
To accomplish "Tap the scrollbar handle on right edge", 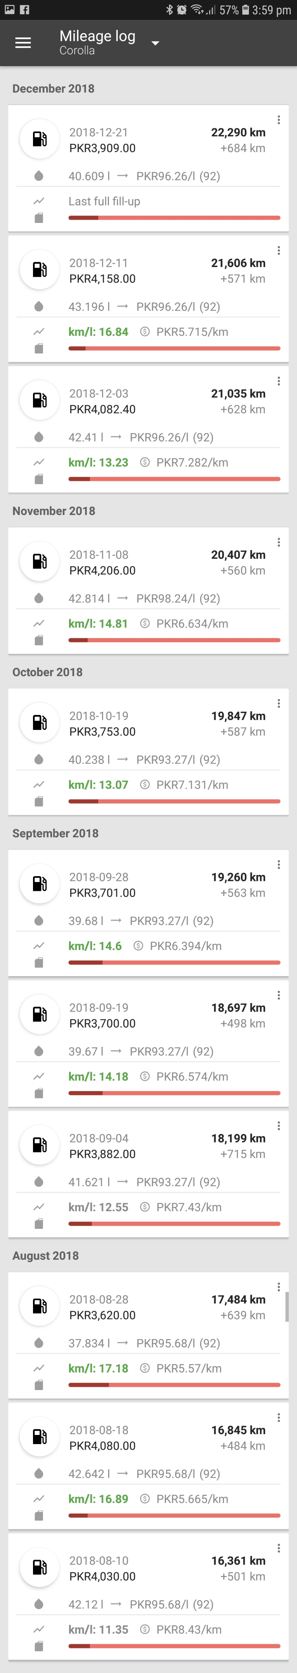I will tap(287, 1307).
